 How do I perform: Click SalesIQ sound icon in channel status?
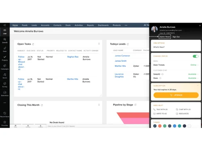click(162, 74)
